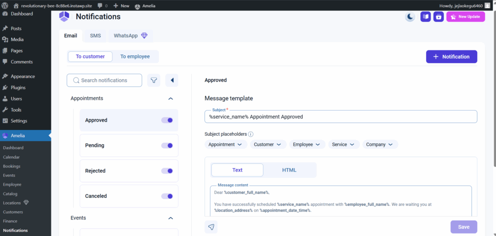Collapse the Appointments section chevron

(171, 99)
